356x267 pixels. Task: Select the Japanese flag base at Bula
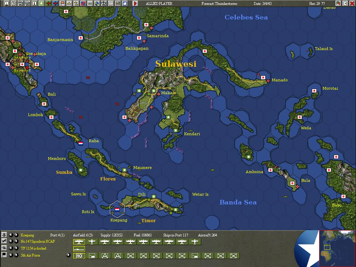pos(292,183)
